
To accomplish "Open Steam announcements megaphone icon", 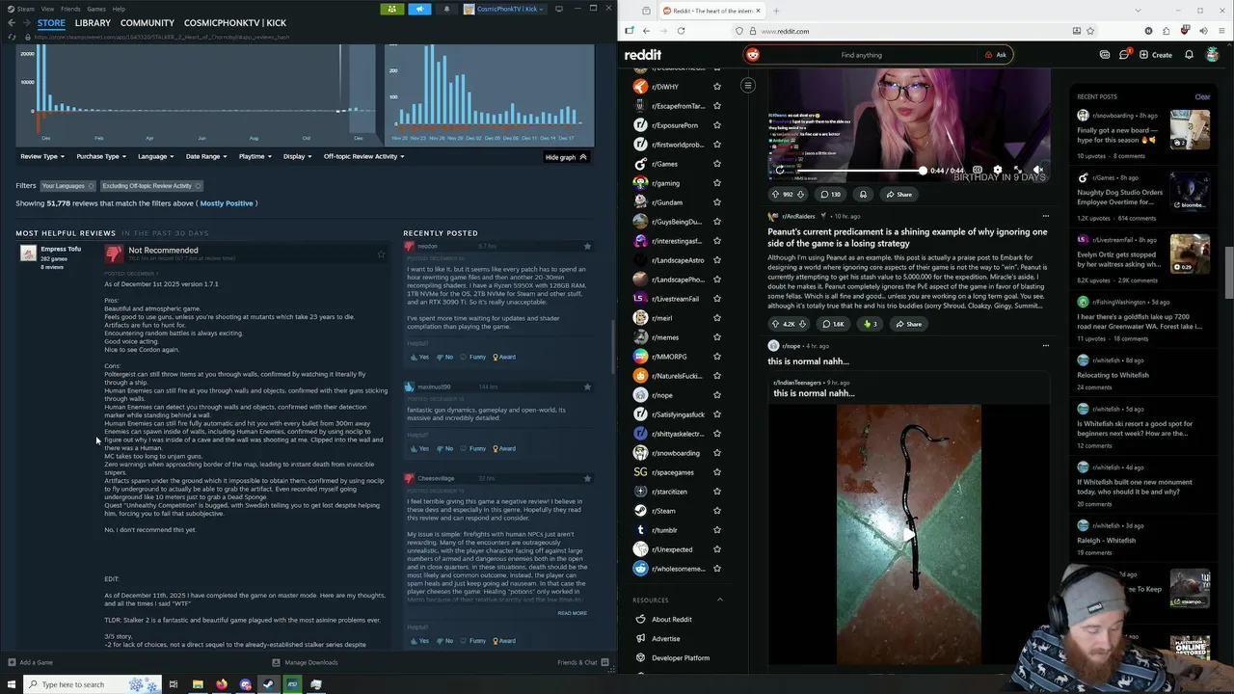I will click(419, 9).
